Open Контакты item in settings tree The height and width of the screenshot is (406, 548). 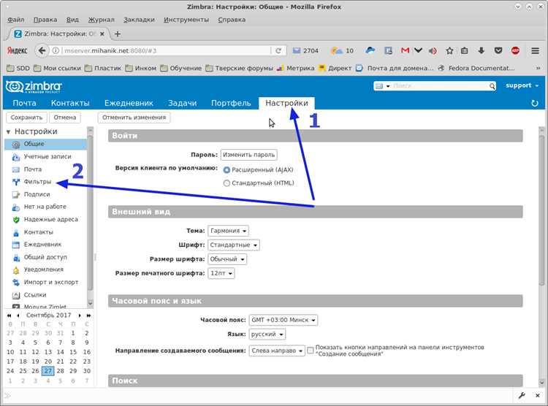click(x=38, y=232)
